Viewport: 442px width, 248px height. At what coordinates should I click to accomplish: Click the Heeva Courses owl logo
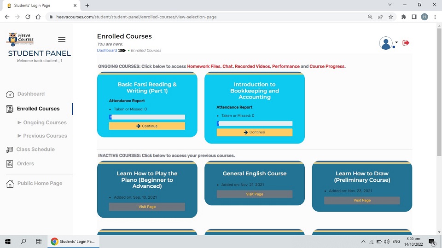pos(20,39)
